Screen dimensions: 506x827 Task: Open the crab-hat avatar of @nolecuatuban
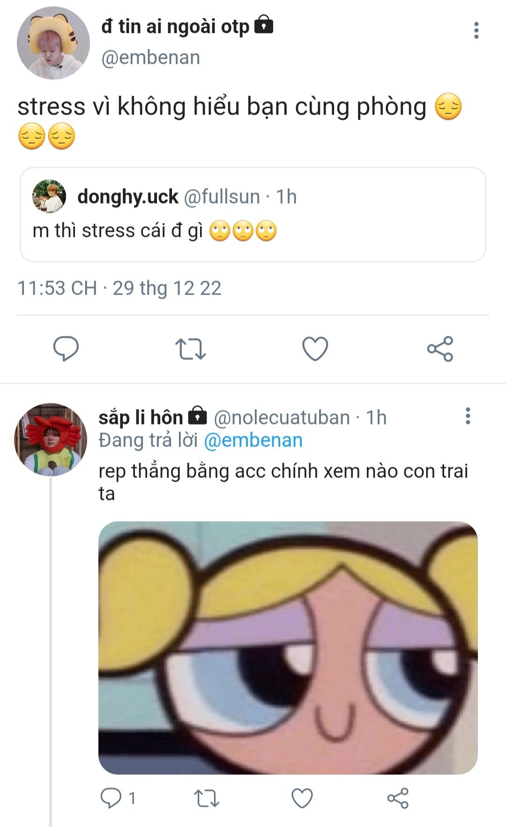click(x=51, y=440)
